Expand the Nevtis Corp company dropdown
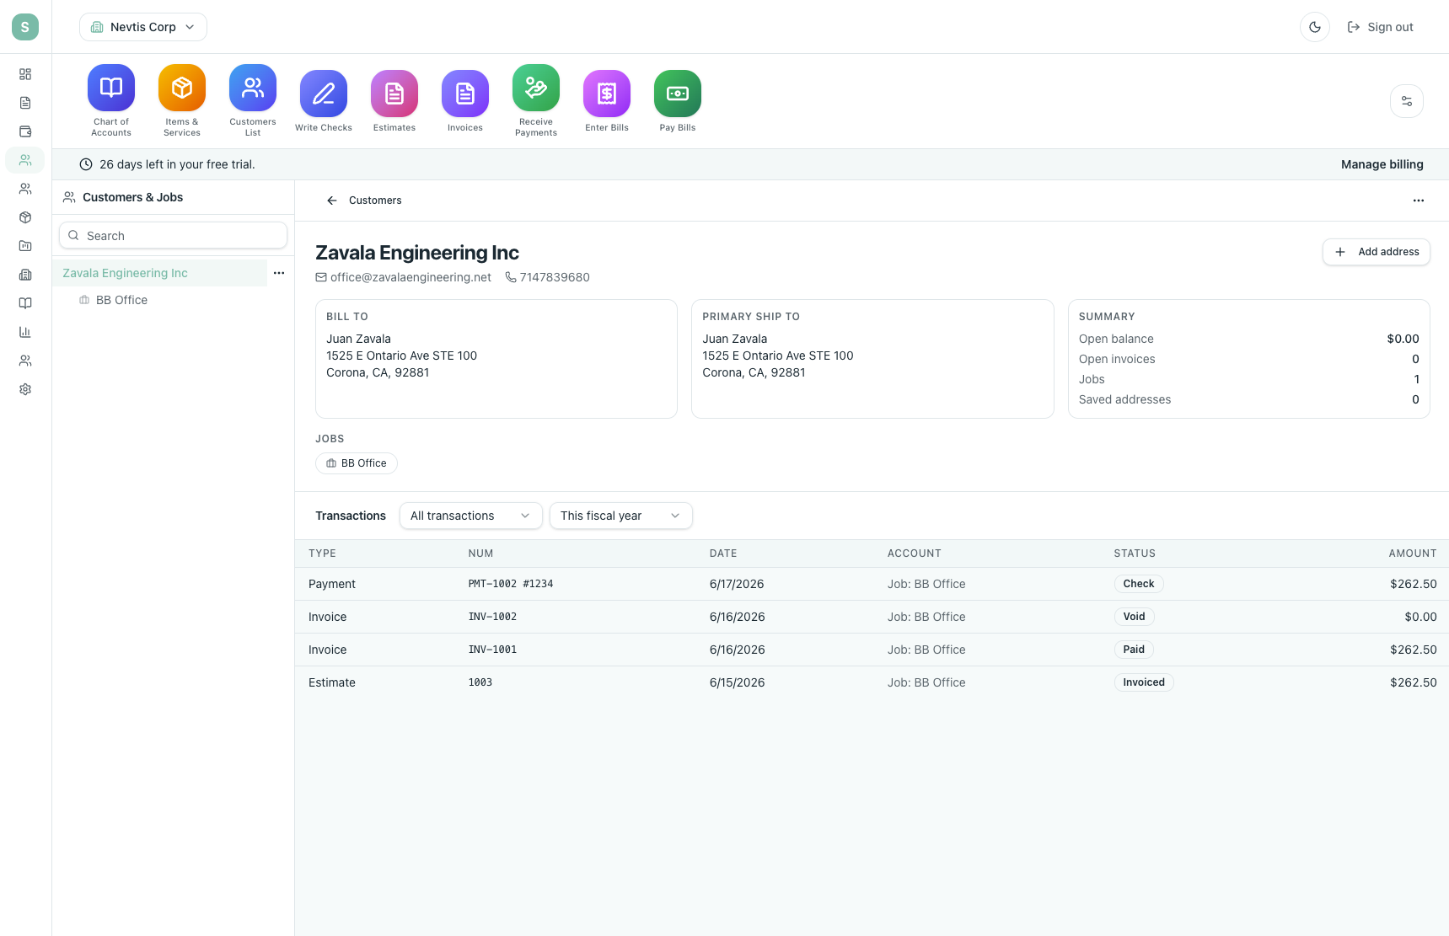This screenshot has width=1449, height=936. tap(143, 27)
